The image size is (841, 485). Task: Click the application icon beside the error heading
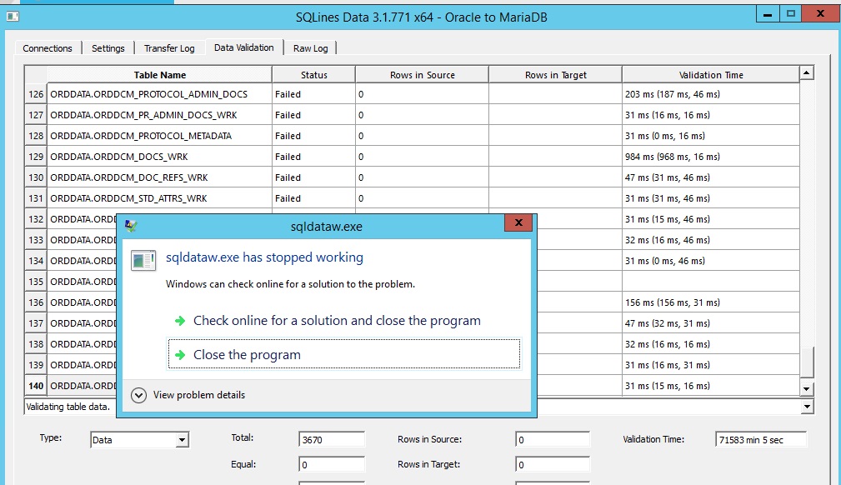coord(143,260)
